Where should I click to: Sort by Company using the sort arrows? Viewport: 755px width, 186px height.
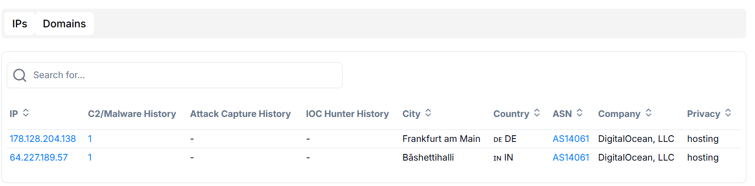[x=649, y=113]
